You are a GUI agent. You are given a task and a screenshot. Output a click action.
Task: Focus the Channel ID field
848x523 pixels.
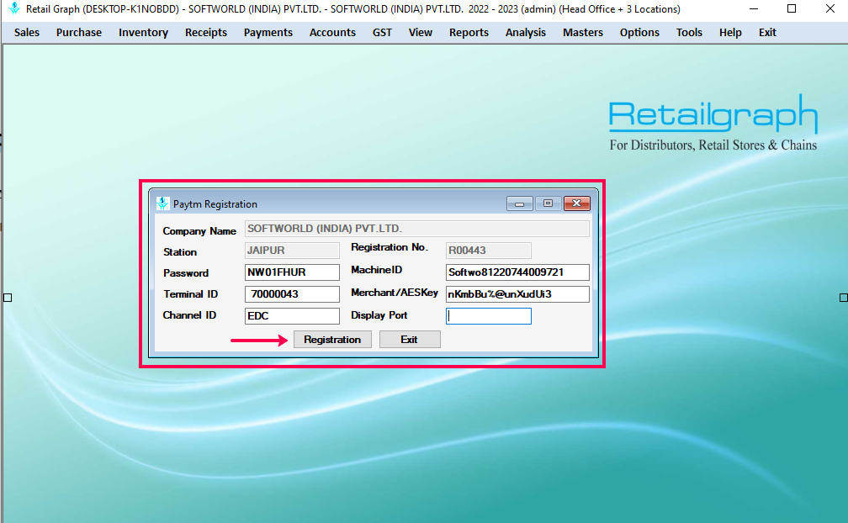(x=292, y=315)
